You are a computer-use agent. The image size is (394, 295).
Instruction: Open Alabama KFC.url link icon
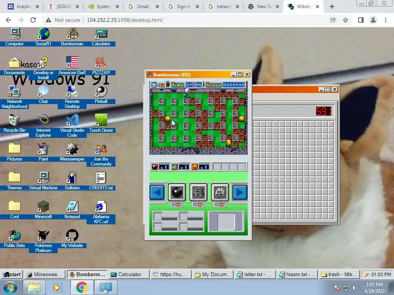(101, 206)
